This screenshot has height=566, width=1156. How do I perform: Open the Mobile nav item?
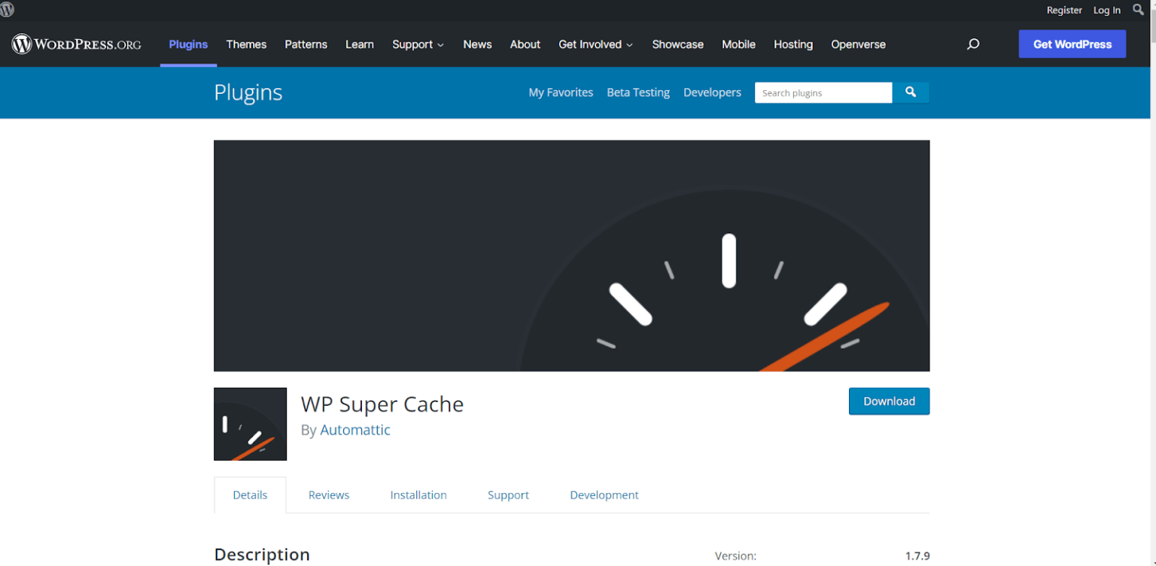coord(738,44)
